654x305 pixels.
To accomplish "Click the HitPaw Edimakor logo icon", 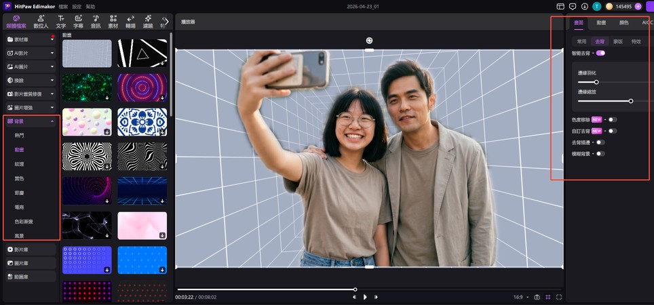I will pyautogui.click(x=7, y=6).
